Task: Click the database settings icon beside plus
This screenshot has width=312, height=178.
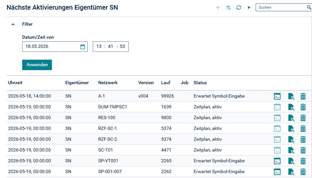Action: coord(228,7)
